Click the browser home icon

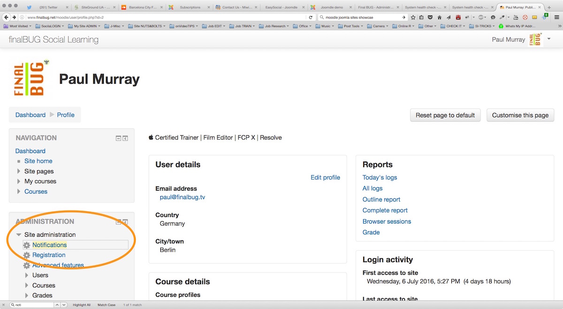[x=440, y=17]
